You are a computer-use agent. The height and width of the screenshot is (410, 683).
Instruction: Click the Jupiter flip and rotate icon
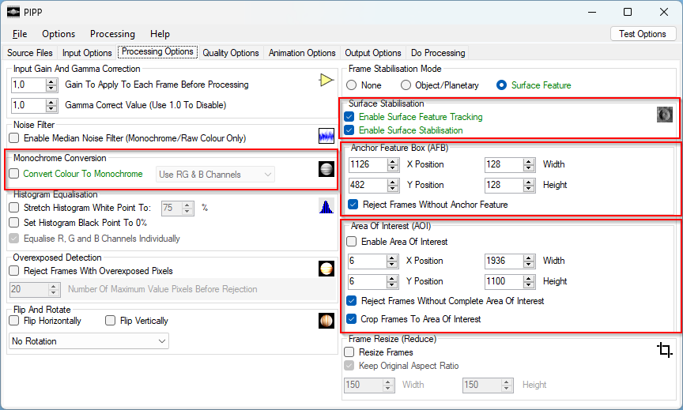click(326, 321)
